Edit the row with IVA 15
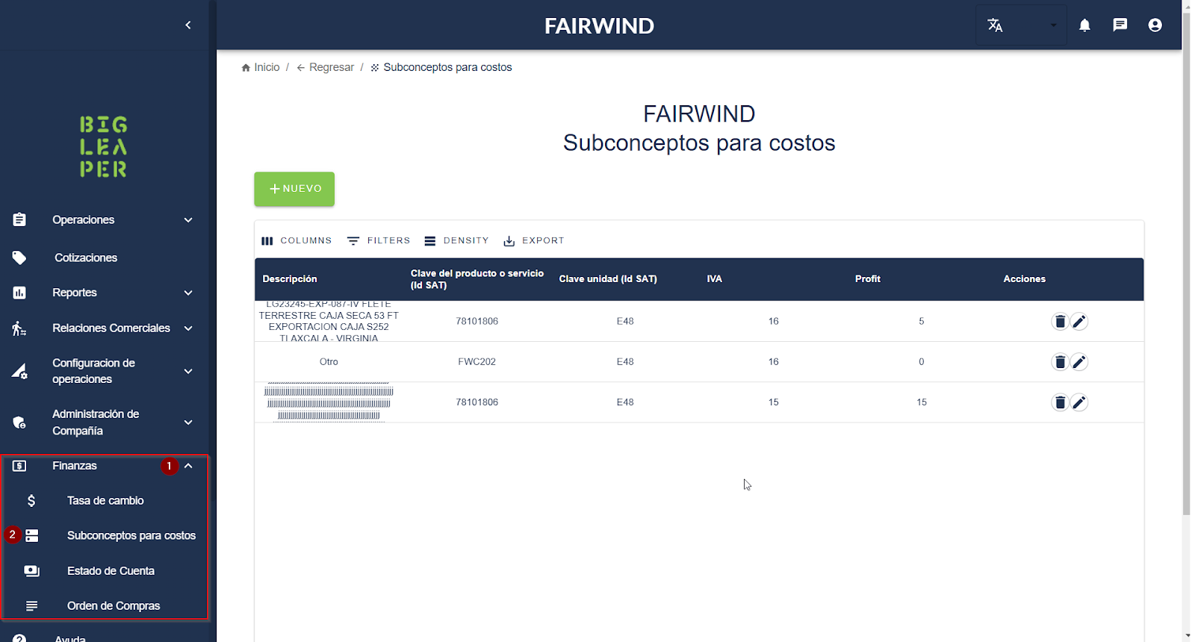 1079,402
